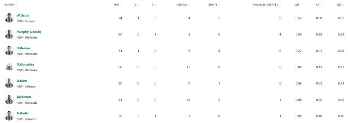Click A.Dedic name link
This screenshot has height=123, width=348.
[23, 113]
